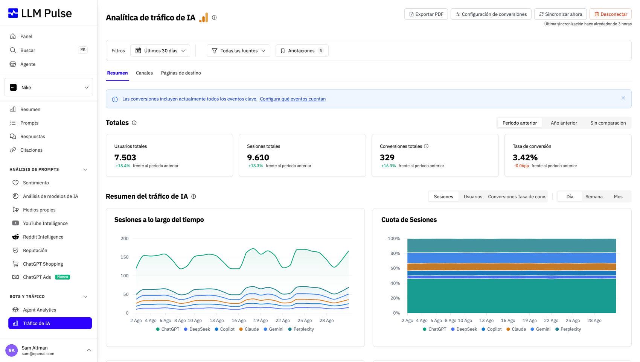Open the Todas las fuentes filter dropdown
This screenshot has width=640, height=362.
pos(238,51)
